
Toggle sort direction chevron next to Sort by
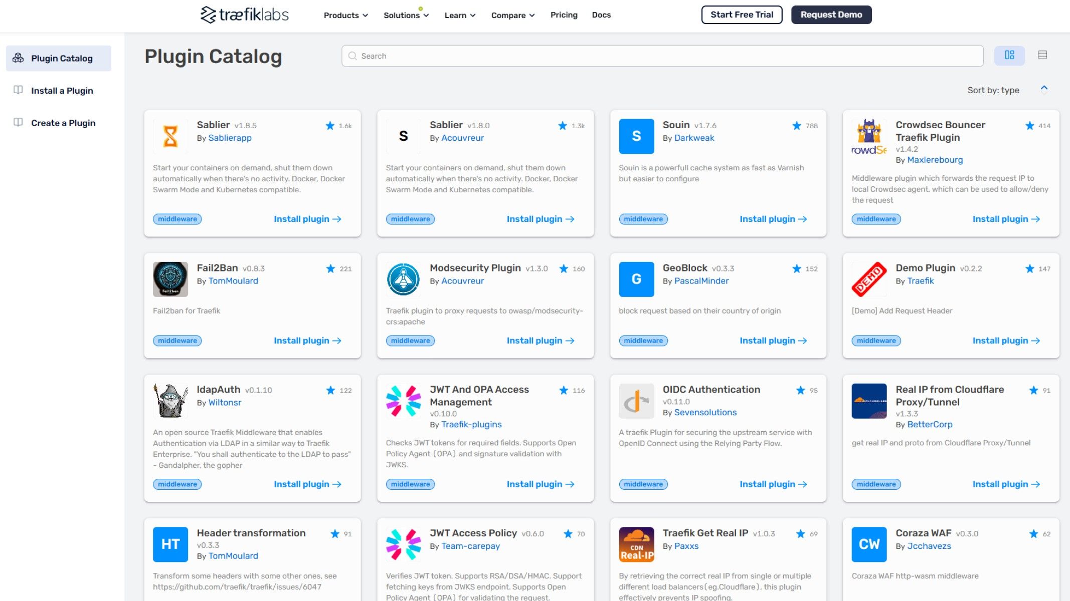1044,89
